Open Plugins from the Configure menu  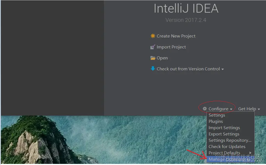216,121
